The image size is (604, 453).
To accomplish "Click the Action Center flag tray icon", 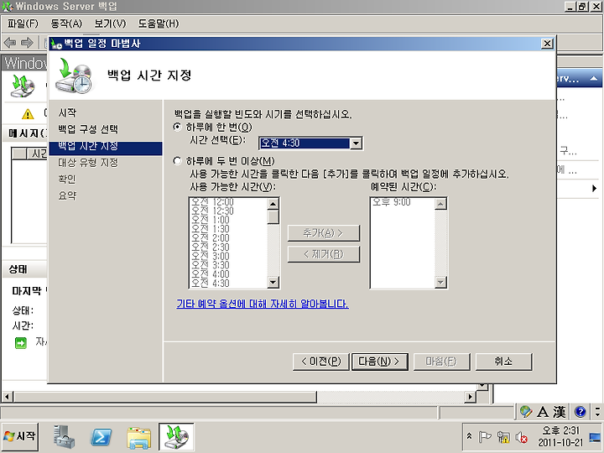I will tap(484, 437).
